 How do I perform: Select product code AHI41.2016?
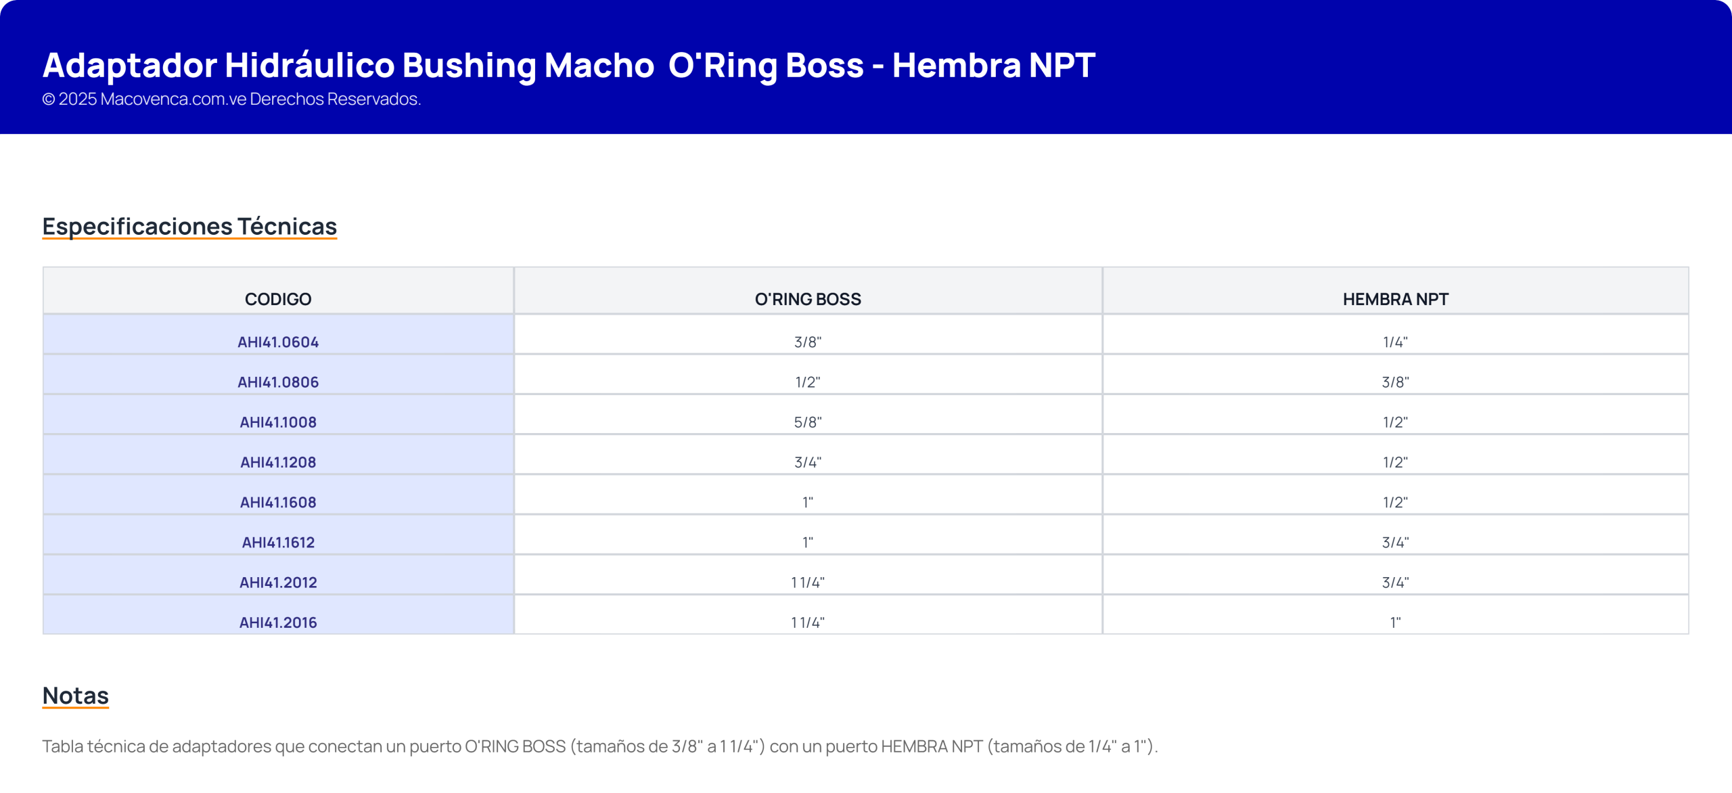(x=278, y=622)
